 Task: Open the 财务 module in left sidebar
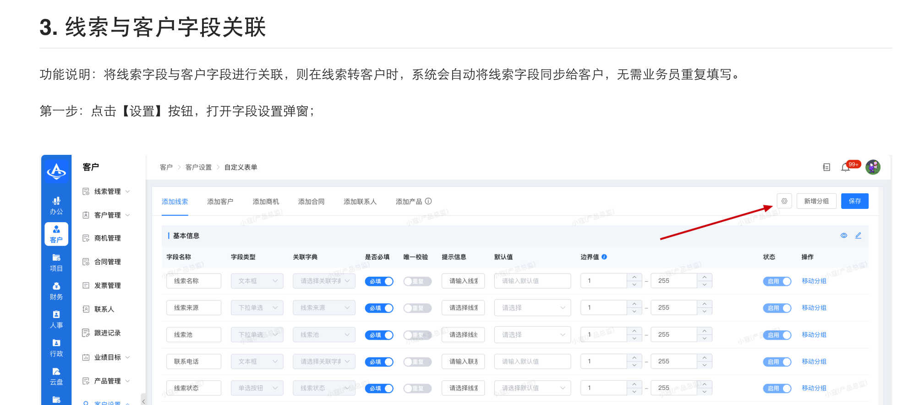(x=56, y=291)
